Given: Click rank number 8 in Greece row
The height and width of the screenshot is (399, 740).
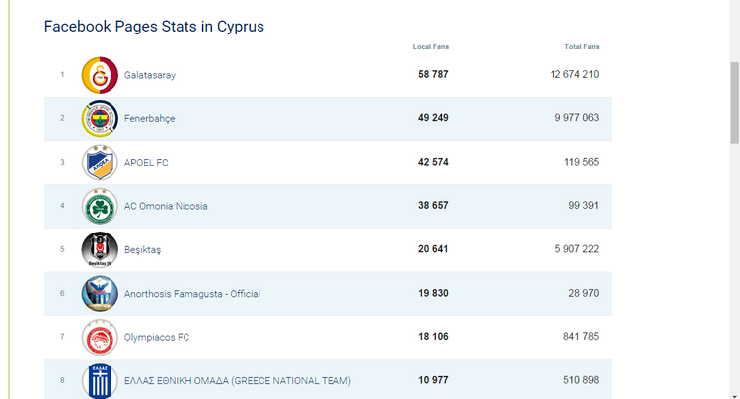Looking at the screenshot, I should [62, 380].
